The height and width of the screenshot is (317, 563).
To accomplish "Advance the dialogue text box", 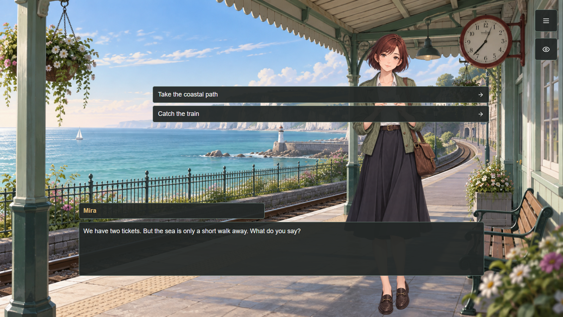I will pos(281,249).
